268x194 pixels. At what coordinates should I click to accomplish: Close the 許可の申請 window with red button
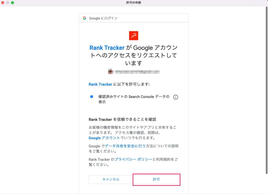pyautogui.click(x=3, y=3)
